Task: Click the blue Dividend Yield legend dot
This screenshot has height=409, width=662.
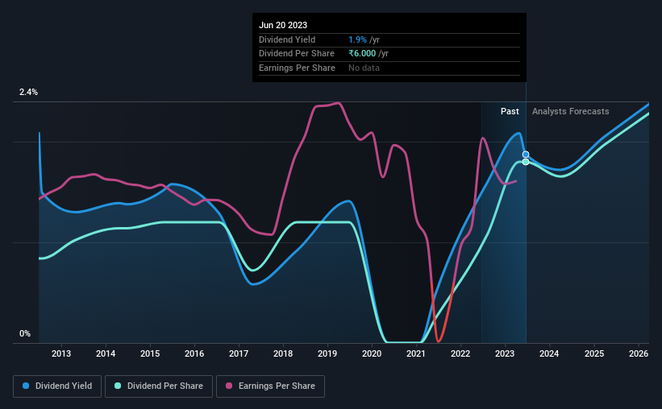Action: pyautogui.click(x=26, y=386)
